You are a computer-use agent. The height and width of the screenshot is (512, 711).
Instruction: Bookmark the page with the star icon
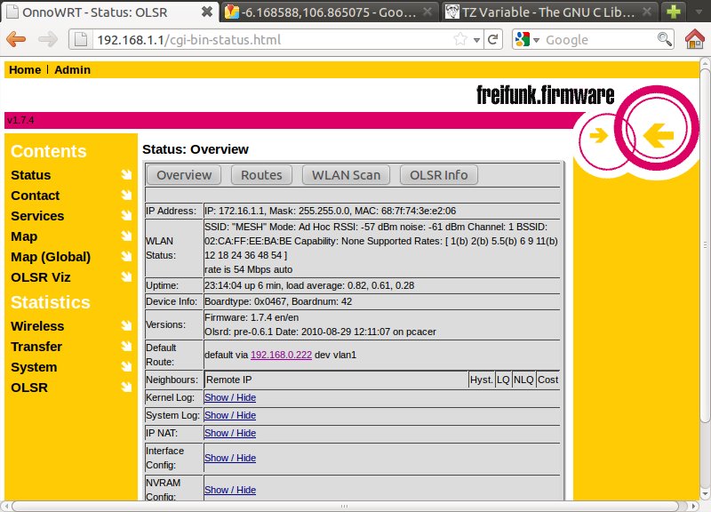pyautogui.click(x=460, y=39)
